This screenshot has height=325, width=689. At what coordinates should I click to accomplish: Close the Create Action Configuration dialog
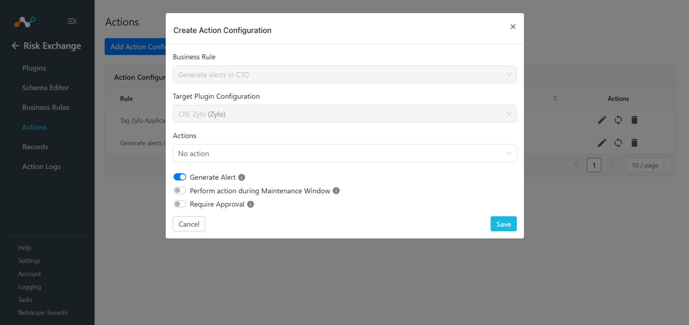[x=513, y=27]
